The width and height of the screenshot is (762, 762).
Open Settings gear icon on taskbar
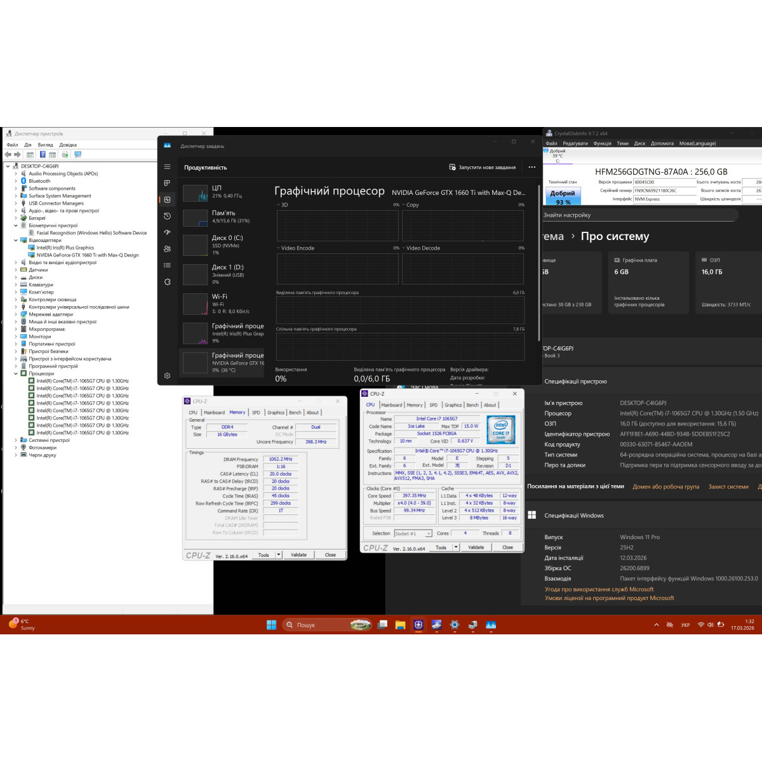(455, 625)
